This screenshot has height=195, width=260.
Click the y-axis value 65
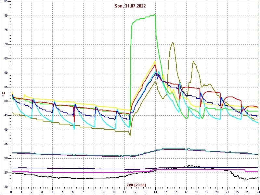6,59
